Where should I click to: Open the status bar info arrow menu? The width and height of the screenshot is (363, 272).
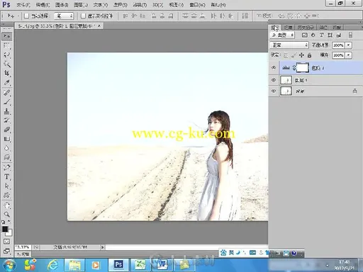pyautogui.click(x=102, y=247)
